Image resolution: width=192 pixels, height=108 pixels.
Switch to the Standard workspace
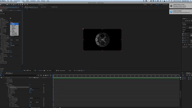(x=157, y=5)
